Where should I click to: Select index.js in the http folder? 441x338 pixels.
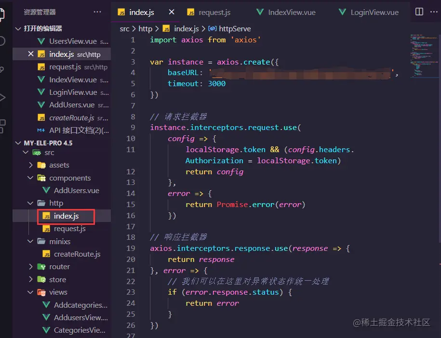(62, 216)
